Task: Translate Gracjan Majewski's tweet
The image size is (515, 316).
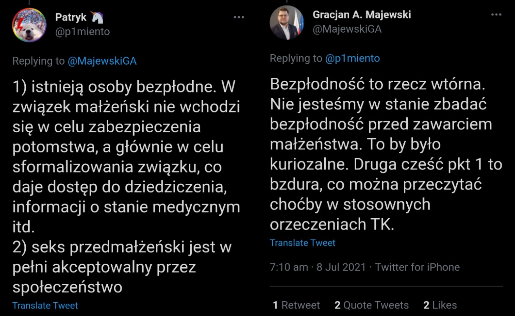Action: (x=302, y=243)
